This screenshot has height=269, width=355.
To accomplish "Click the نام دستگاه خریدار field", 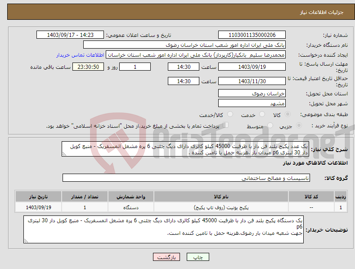I will tap(184, 45).
